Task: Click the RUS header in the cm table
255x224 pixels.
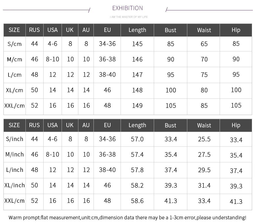Action: [x=34, y=30]
